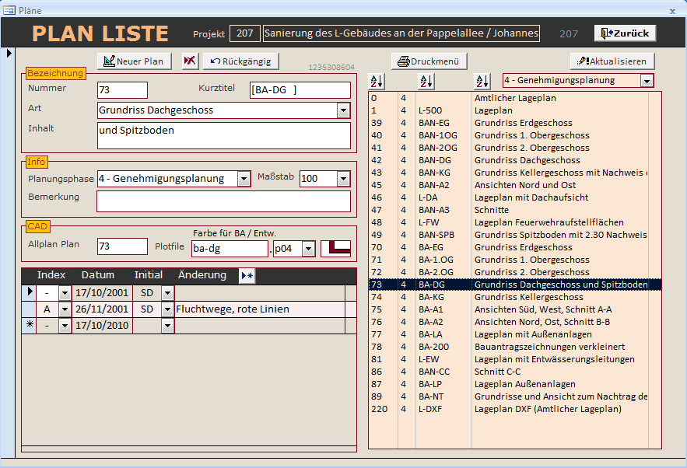Viewport: 687px width, 468px height.
Task: Create a new plan with Neuer Plan
Action: pos(134,61)
